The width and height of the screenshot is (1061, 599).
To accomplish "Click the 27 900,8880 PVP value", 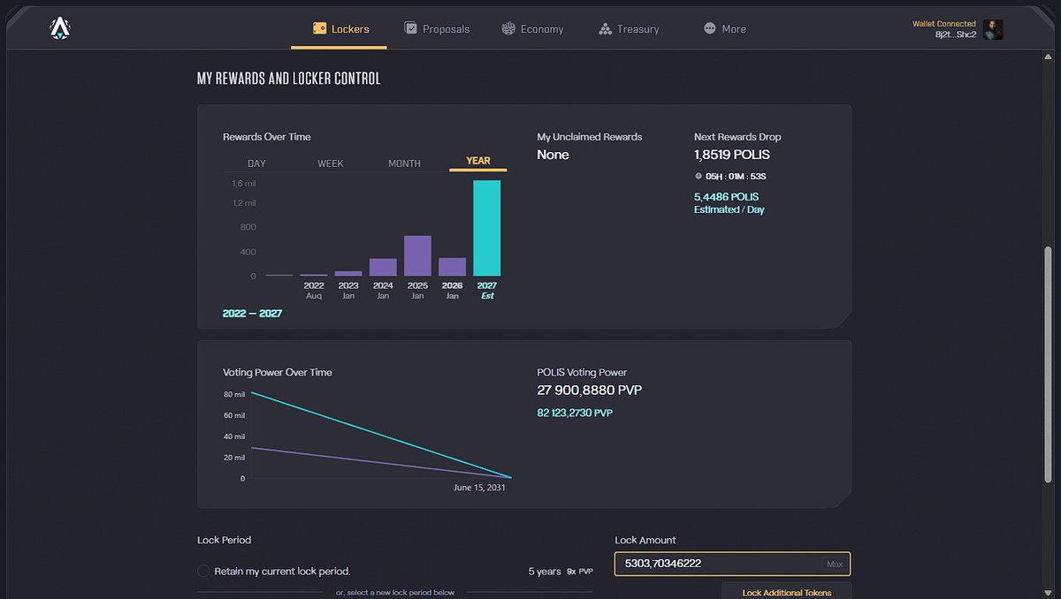I will tap(590, 390).
